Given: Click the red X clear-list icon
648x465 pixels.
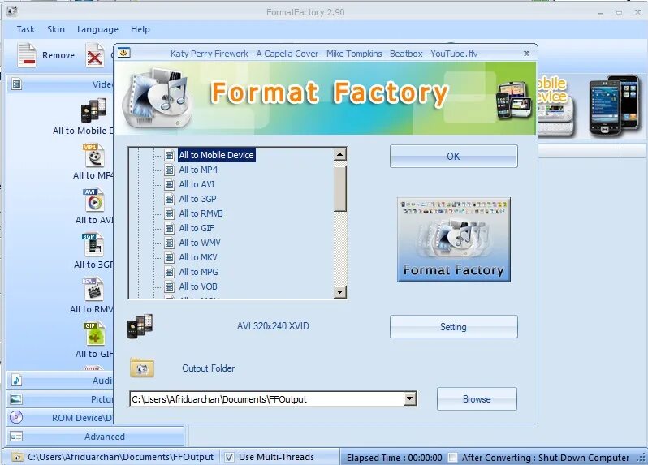Looking at the screenshot, I should (x=95, y=55).
